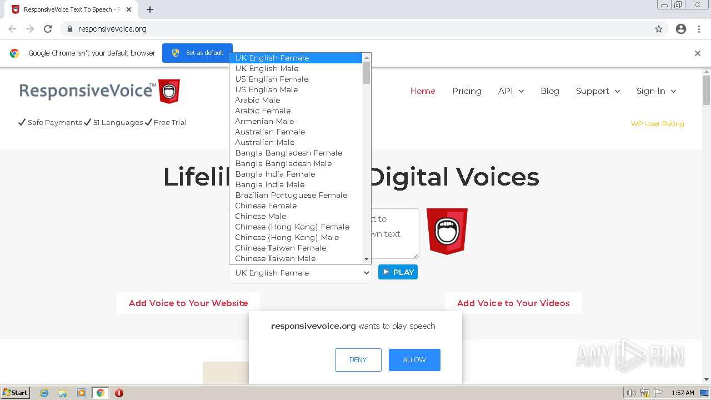Viewport: 711px width, 400px height.
Task: Close the voice selector combo box
Action: coord(300,273)
